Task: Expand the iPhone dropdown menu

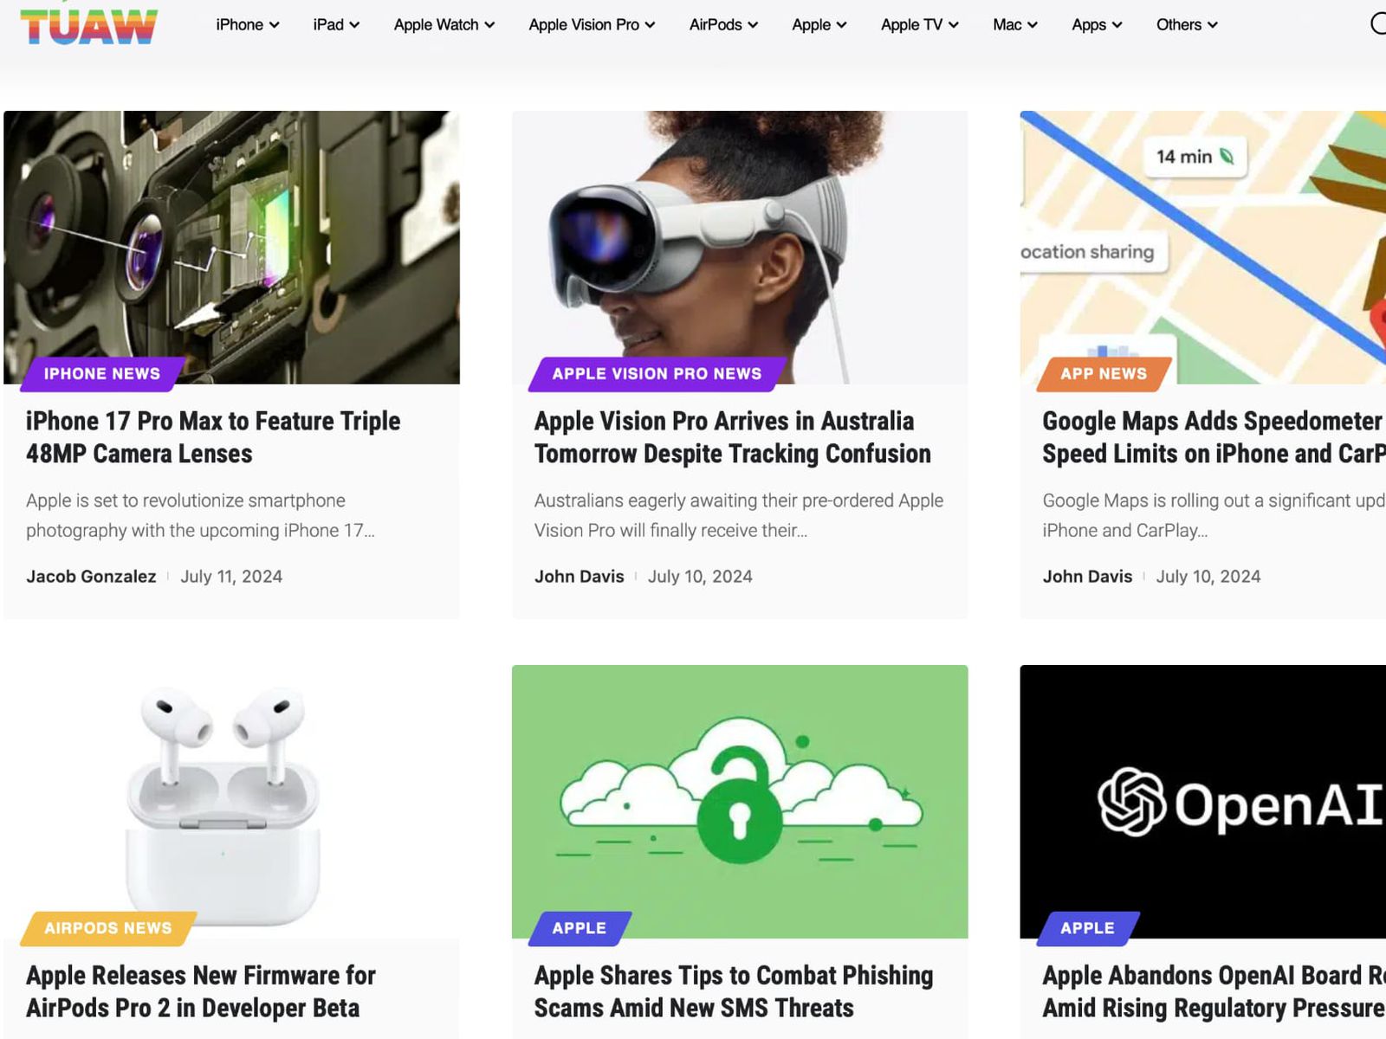Action: (x=247, y=25)
